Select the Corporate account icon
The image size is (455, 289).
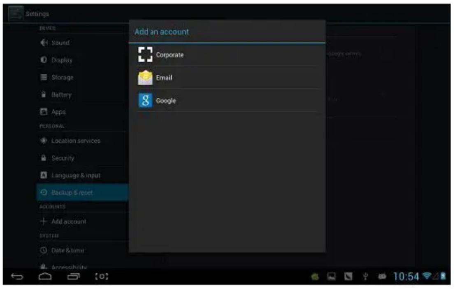click(x=145, y=54)
